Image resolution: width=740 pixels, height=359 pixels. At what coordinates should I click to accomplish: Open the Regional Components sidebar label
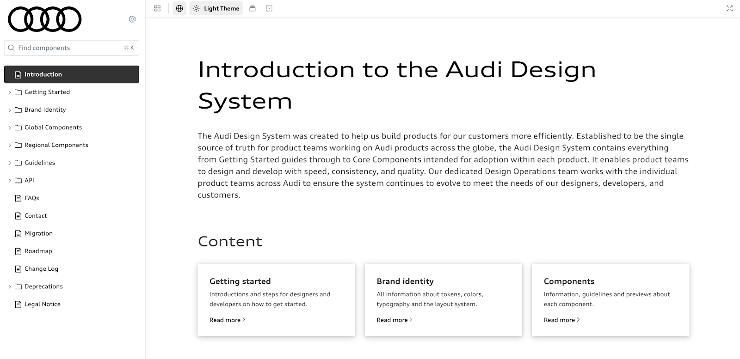pos(56,145)
